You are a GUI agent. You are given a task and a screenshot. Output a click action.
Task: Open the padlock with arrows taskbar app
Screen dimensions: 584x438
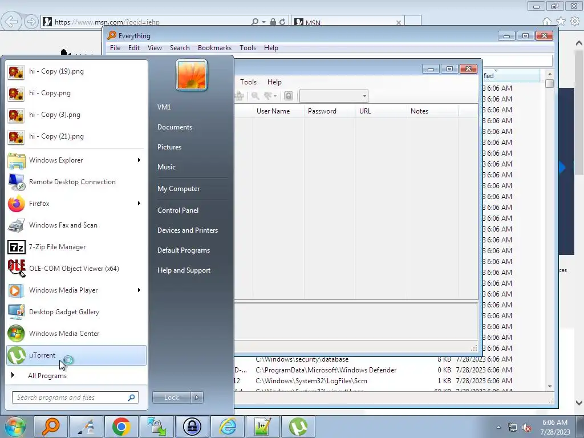(157, 427)
